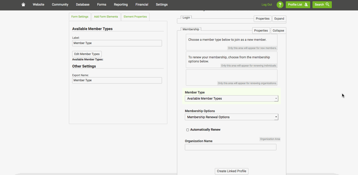Open the Database menu
This screenshot has width=358, height=175.
pyautogui.click(x=83, y=5)
